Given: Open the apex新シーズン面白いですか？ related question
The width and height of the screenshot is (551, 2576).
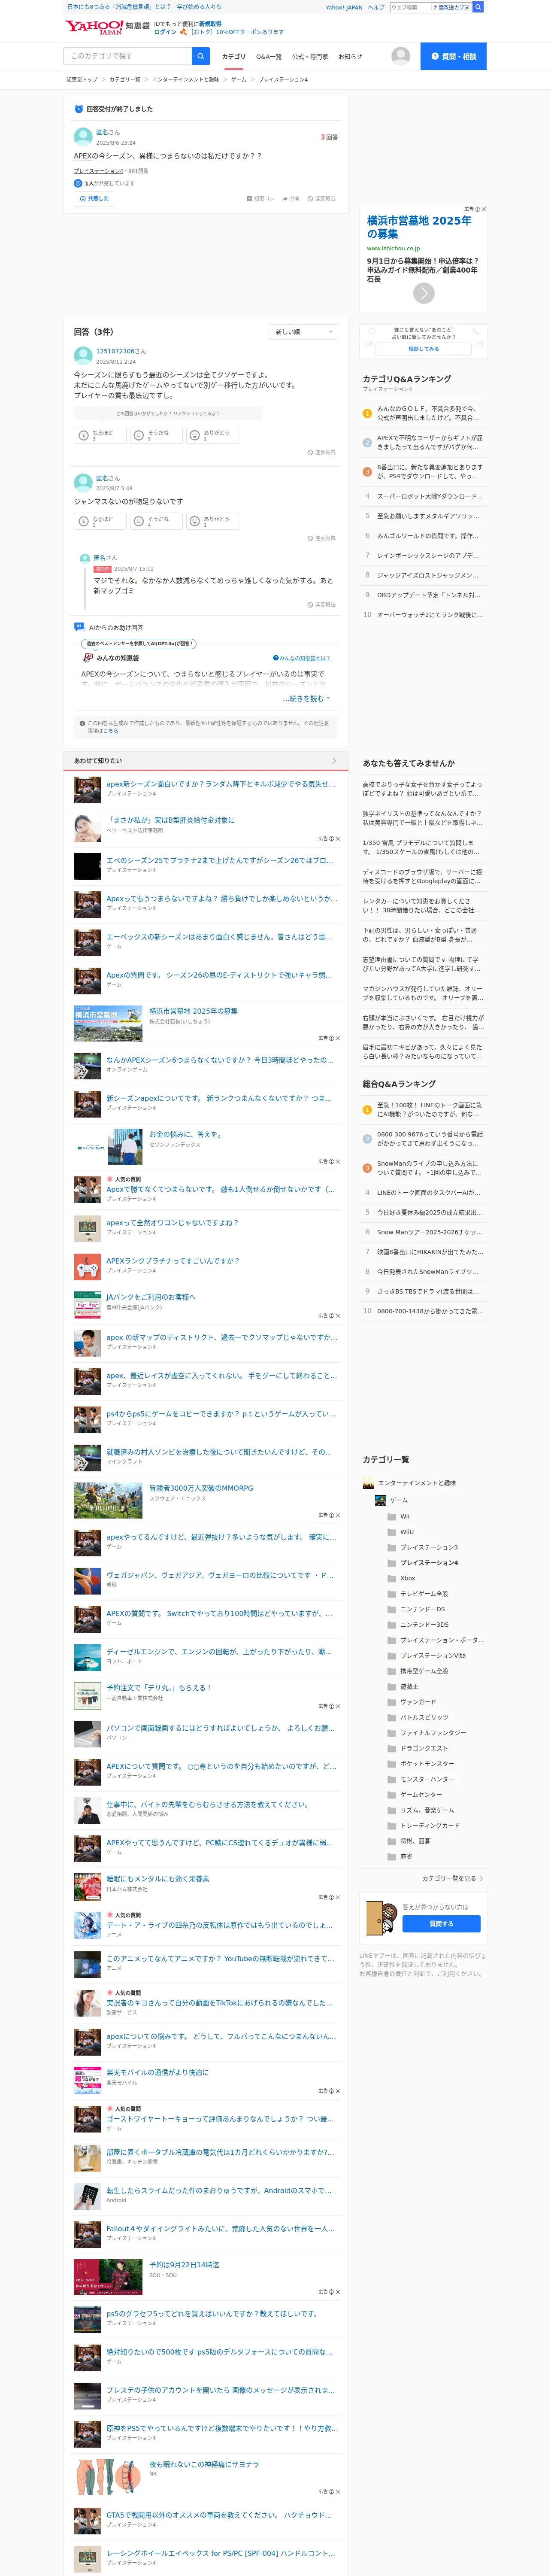Looking at the screenshot, I should click(x=221, y=784).
